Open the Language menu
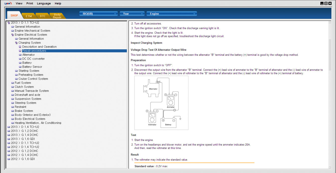Image resolution: width=336 pixels, height=173 pixels. (44, 4)
